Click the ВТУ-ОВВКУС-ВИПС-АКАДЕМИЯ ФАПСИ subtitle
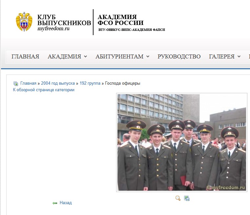The image size is (250, 215). [132, 30]
